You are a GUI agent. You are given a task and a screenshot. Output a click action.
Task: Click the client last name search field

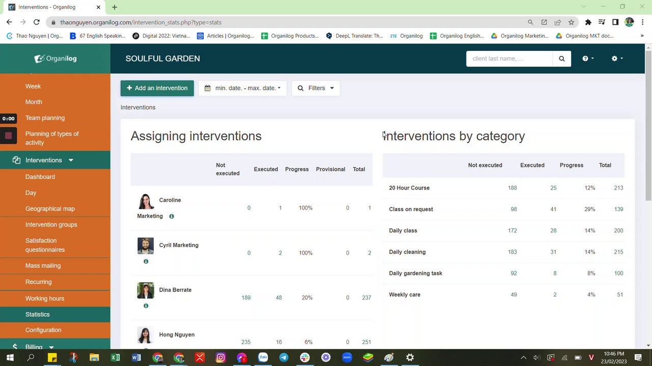click(x=509, y=58)
